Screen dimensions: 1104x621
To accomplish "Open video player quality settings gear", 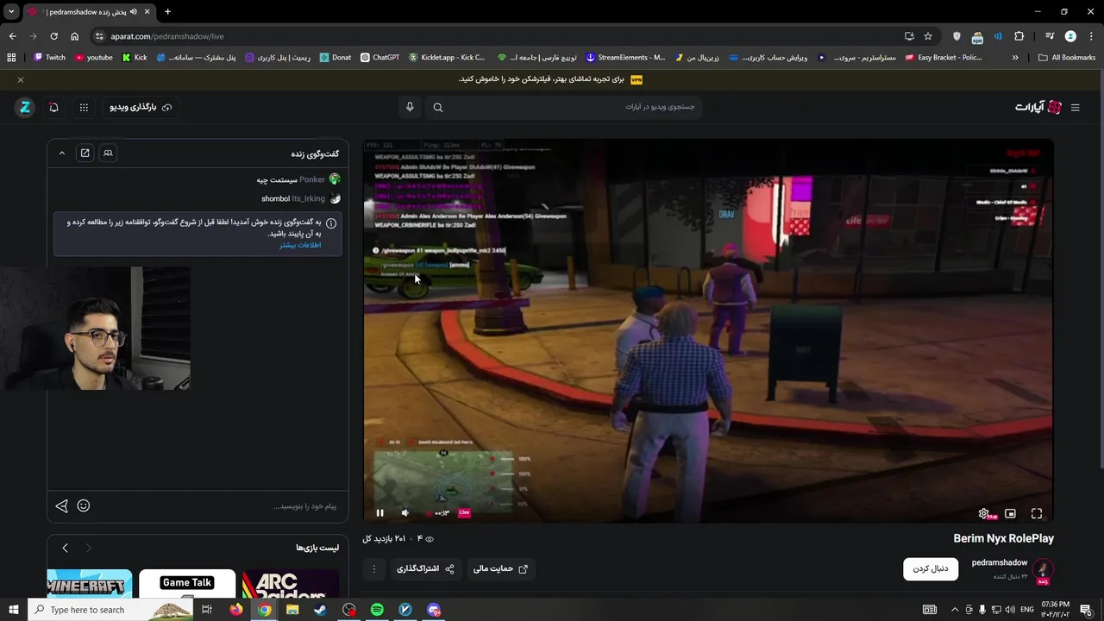I will (x=983, y=513).
